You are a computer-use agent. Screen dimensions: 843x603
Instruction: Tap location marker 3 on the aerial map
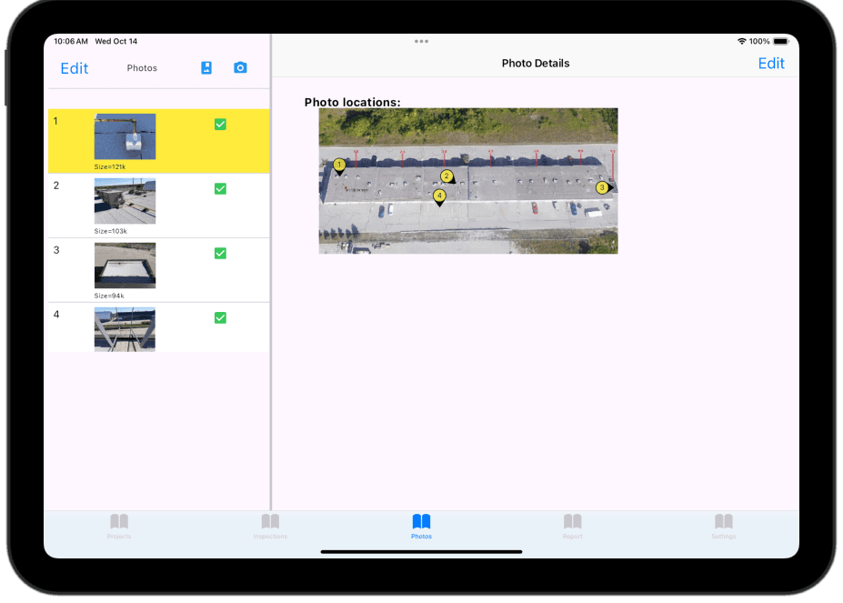603,187
